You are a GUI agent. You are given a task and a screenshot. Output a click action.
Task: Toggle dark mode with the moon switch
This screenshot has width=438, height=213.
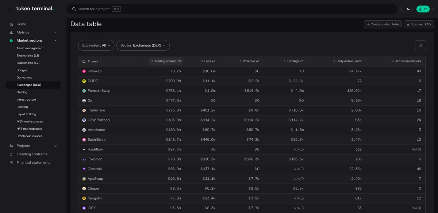[407, 8]
